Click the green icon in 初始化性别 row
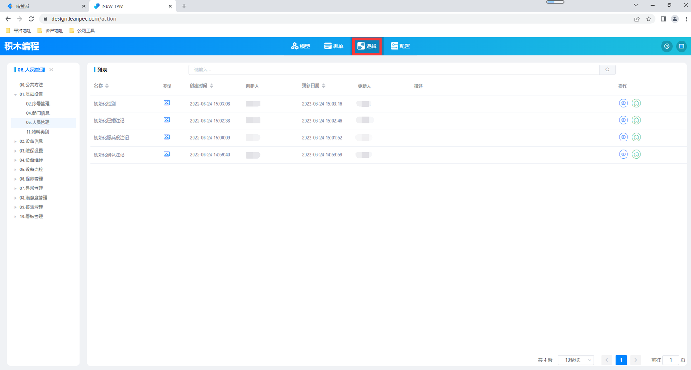This screenshot has height=370, width=691. 636,103
